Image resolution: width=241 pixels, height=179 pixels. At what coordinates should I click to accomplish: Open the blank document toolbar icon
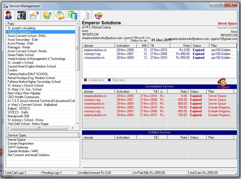86,15
